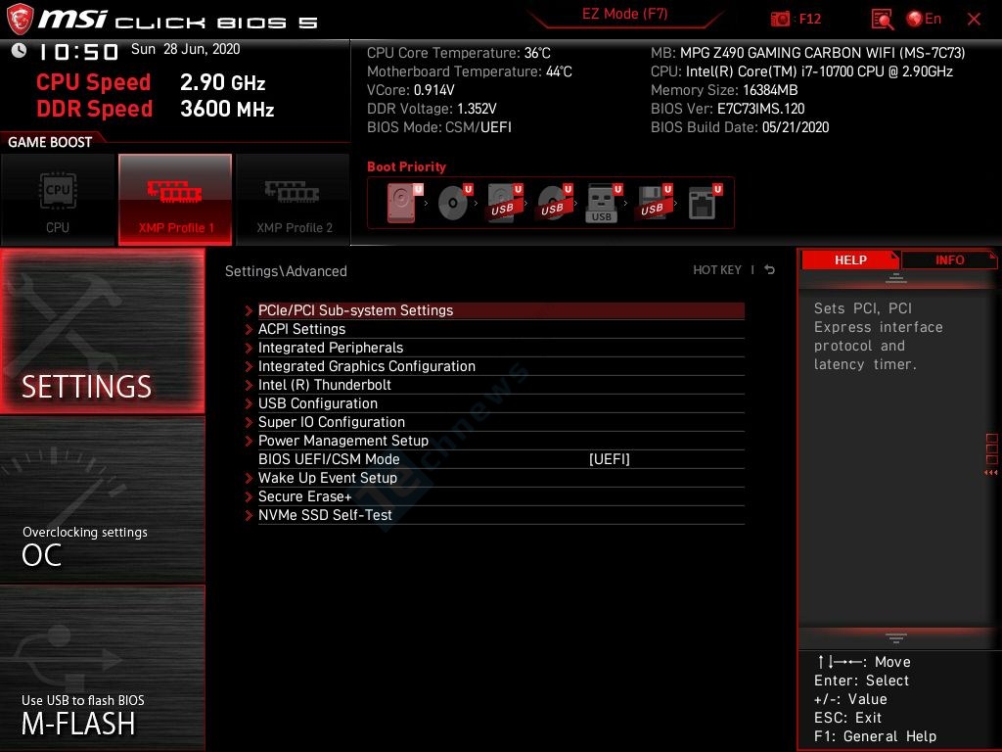The height and width of the screenshot is (752, 1002).
Task: Click the Integrated Peripherals label
Action: click(331, 348)
